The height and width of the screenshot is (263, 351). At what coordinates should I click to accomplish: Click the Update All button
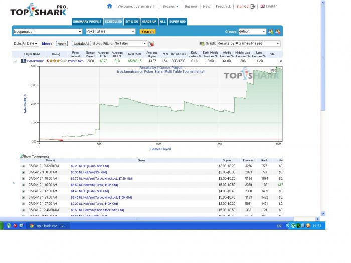(x=81, y=44)
